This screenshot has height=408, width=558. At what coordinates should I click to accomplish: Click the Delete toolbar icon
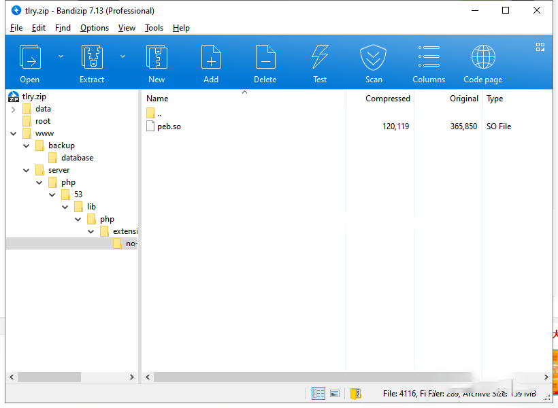click(x=265, y=57)
